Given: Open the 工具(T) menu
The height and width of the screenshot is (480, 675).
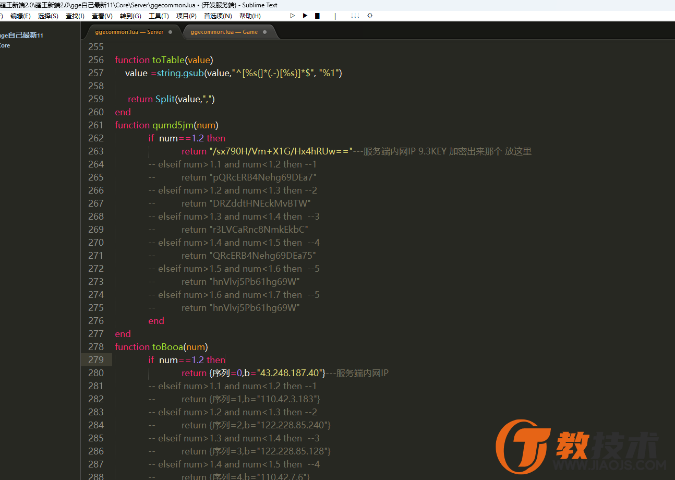Looking at the screenshot, I should [x=159, y=16].
